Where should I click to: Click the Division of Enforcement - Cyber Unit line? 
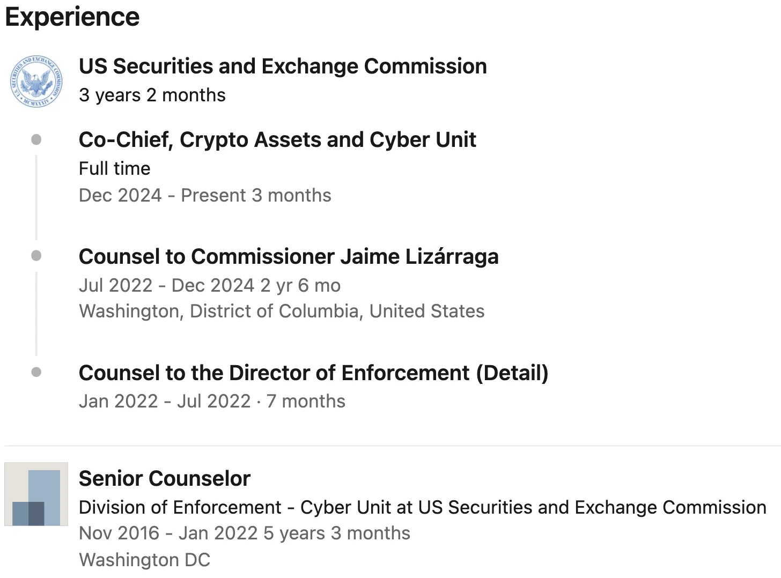[422, 507]
